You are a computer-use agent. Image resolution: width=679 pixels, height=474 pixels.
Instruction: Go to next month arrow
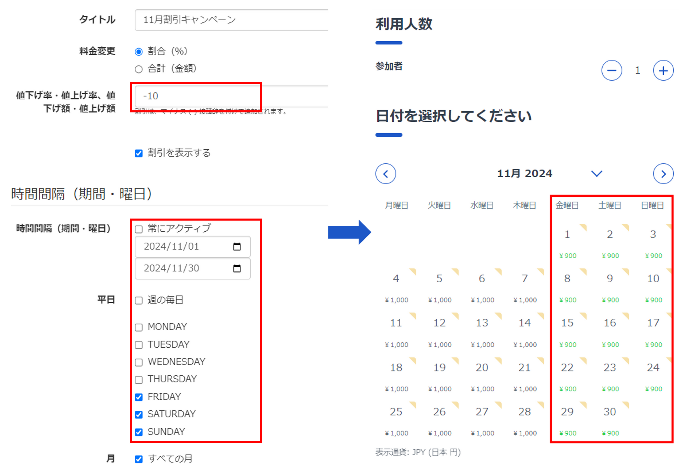tap(663, 174)
